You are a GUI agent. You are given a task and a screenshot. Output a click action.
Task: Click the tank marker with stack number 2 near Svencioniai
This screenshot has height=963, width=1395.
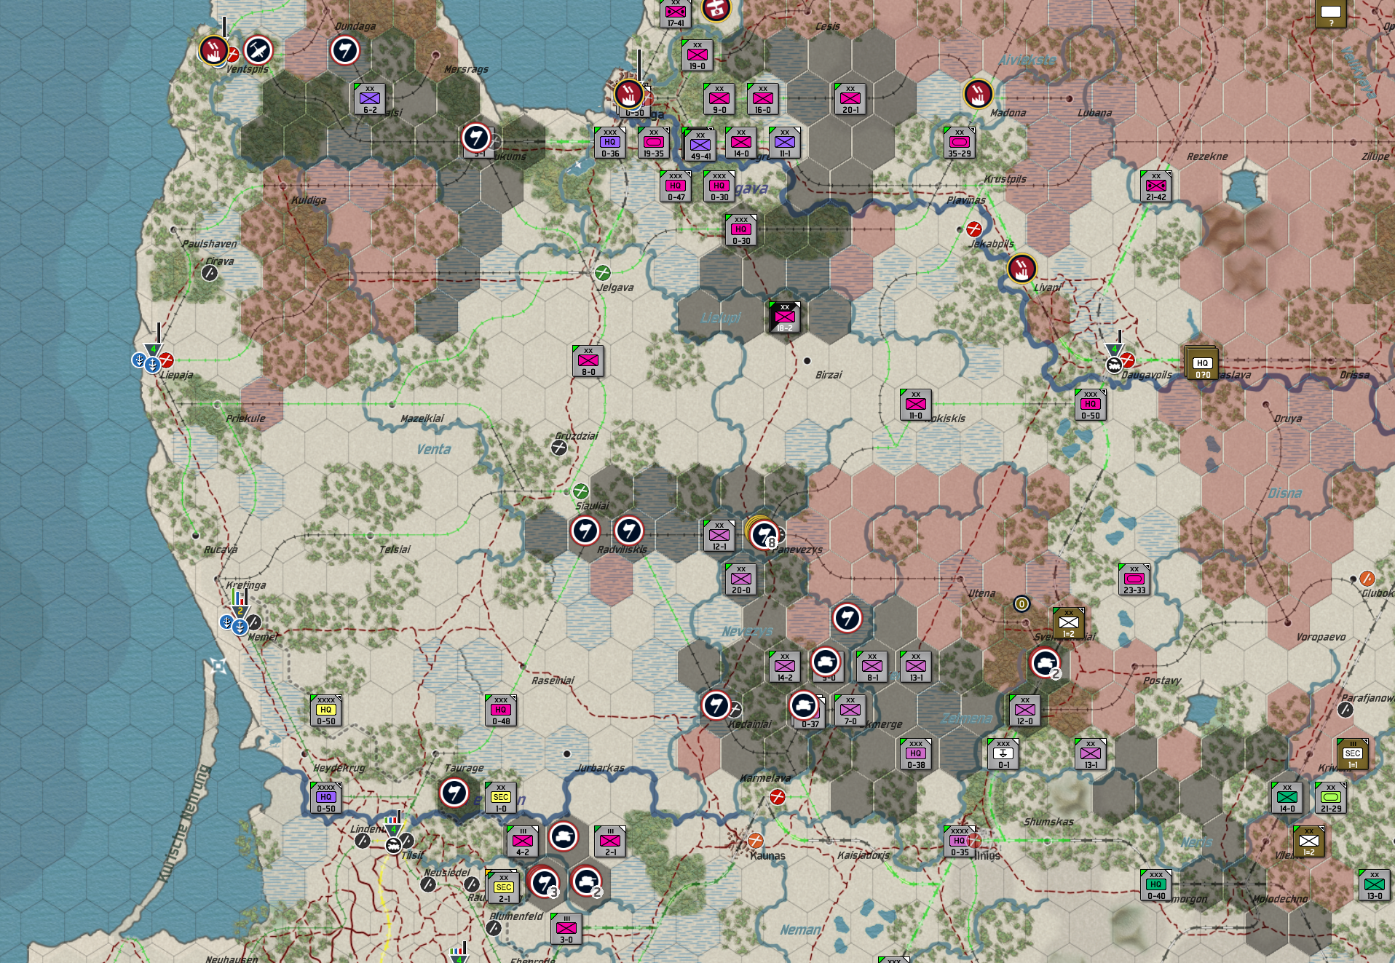pos(1045,662)
